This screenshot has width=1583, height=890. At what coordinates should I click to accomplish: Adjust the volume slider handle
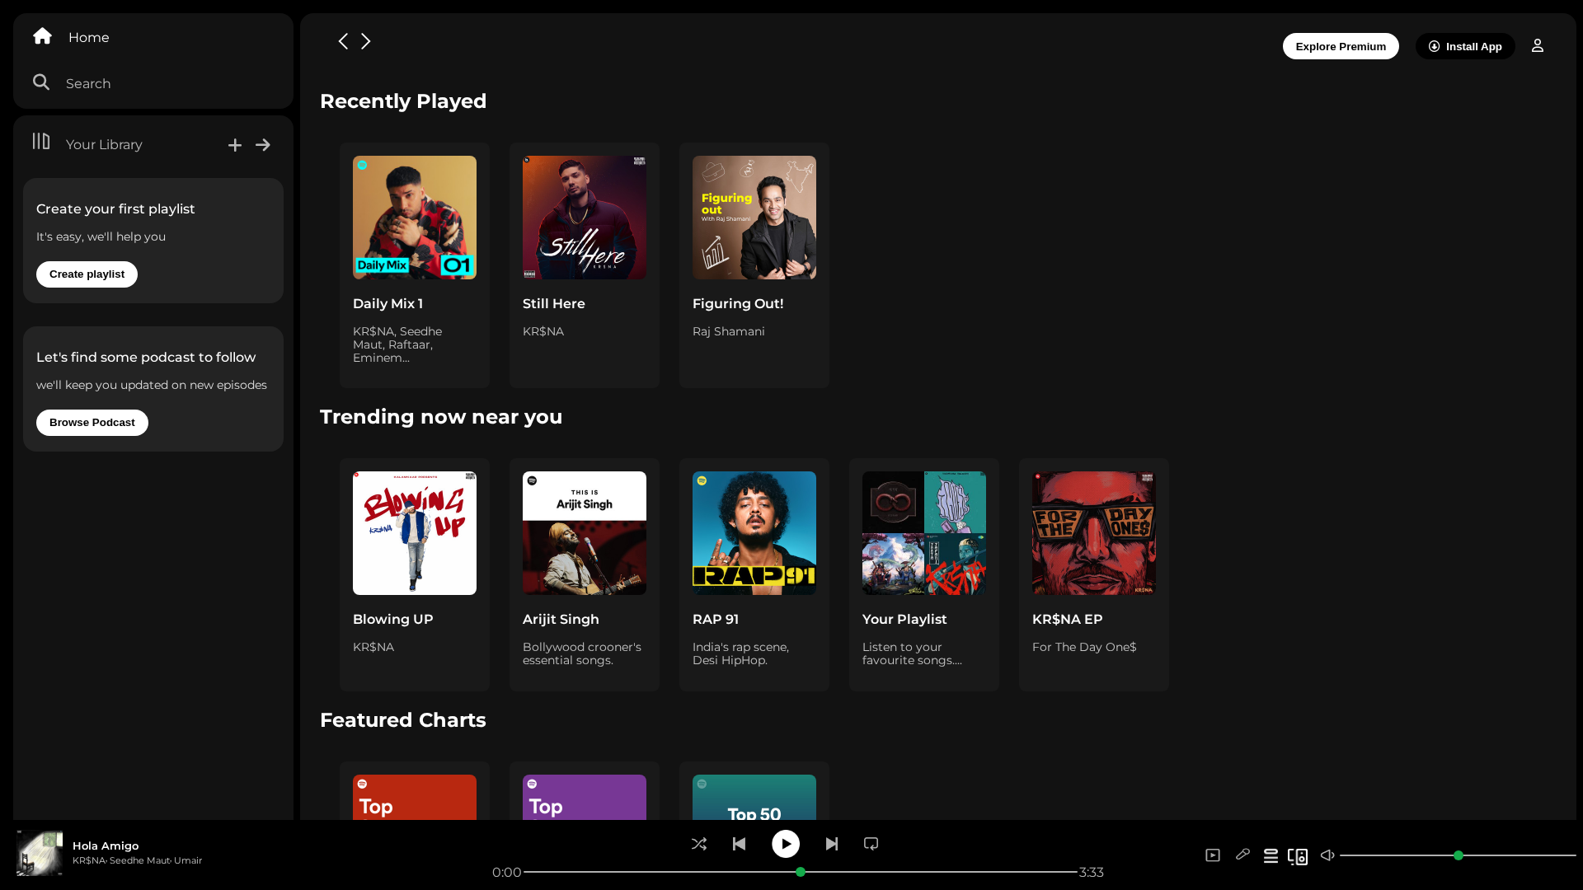[1459, 855]
